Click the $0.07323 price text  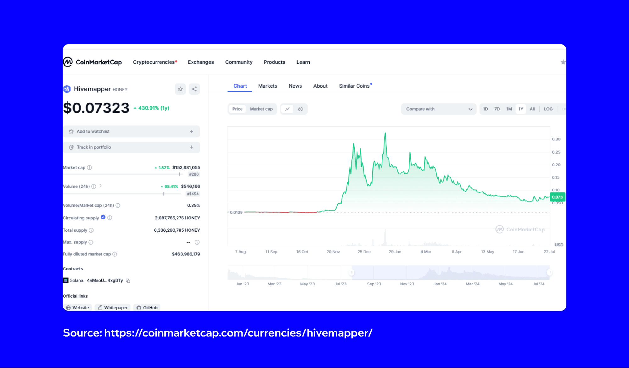click(x=96, y=108)
